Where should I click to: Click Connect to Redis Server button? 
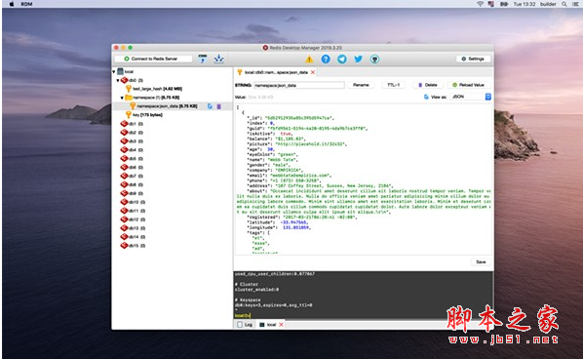coord(153,59)
